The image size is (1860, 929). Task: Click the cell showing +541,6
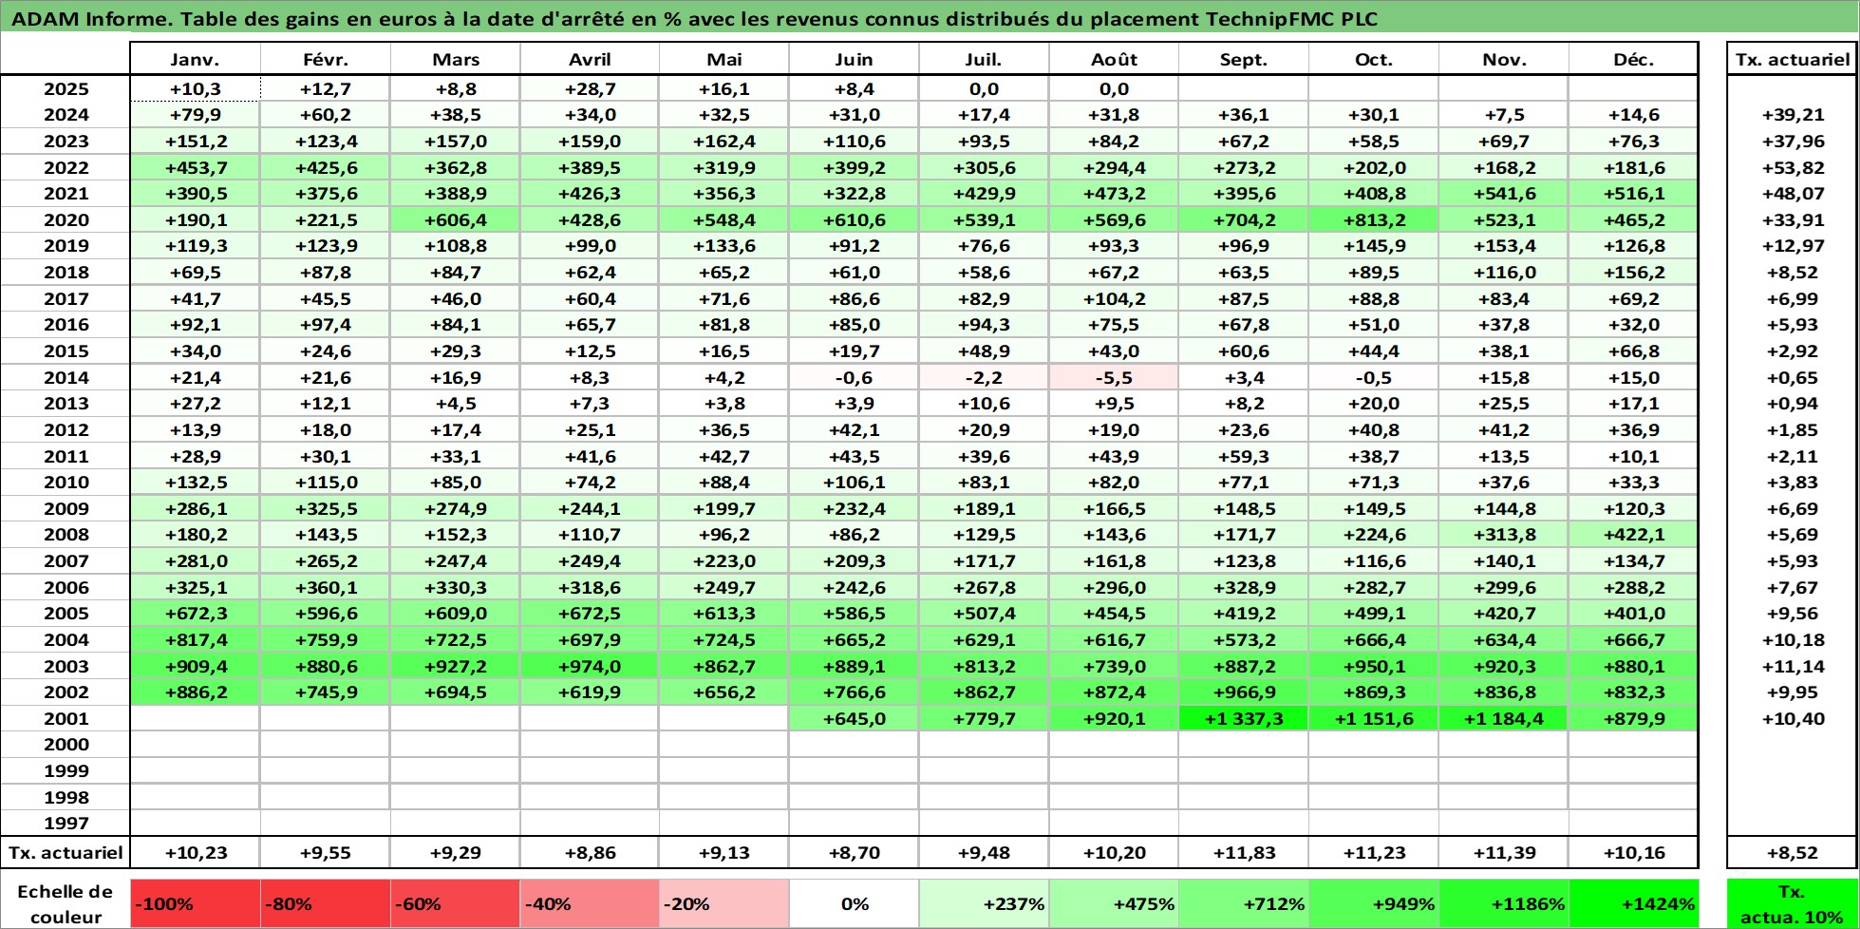[1503, 193]
